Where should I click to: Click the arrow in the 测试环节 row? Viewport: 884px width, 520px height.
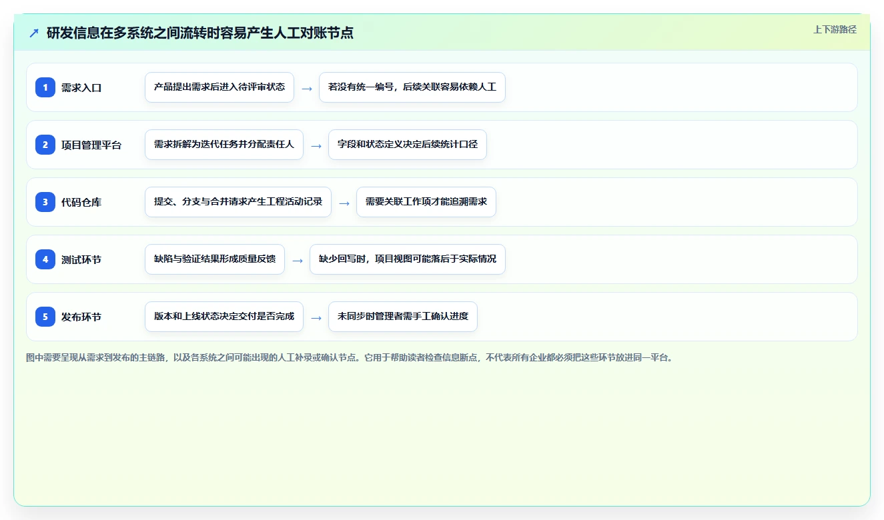(x=298, y=260)
